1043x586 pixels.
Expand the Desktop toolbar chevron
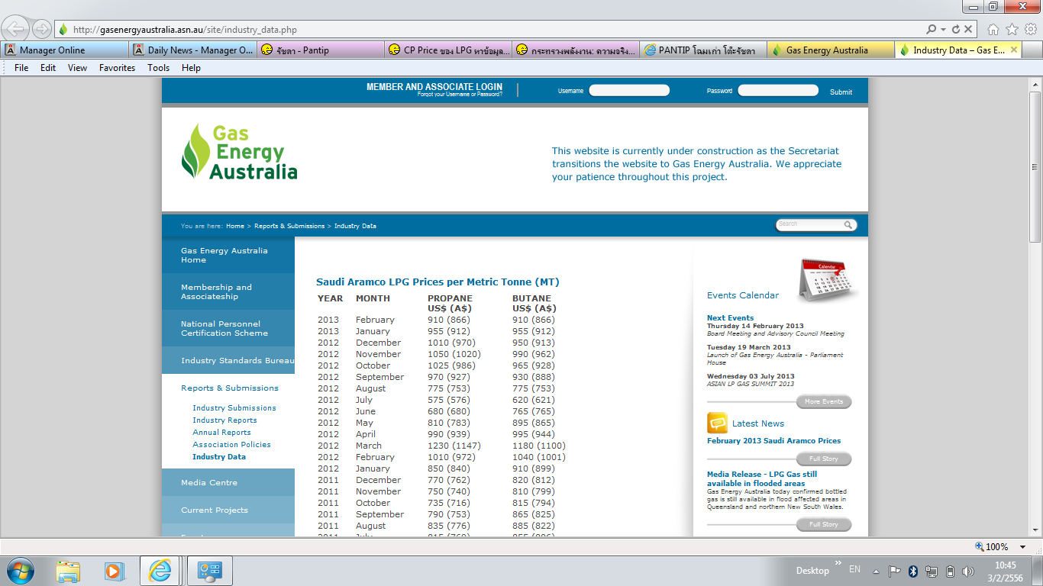click(838, 564)
